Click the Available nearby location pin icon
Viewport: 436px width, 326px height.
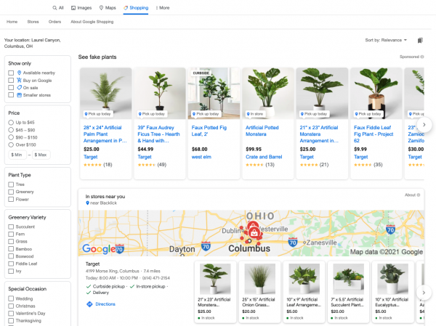coord(19,73)
